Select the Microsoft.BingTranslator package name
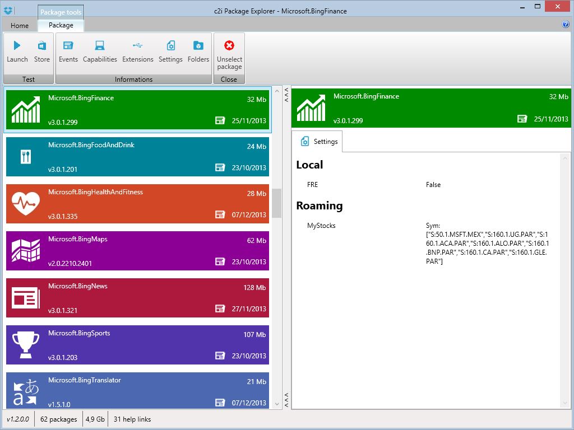 tap(85, 380)
